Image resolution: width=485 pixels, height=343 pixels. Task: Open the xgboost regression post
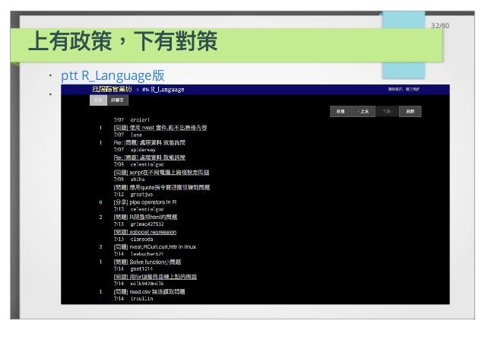point(144,232)
